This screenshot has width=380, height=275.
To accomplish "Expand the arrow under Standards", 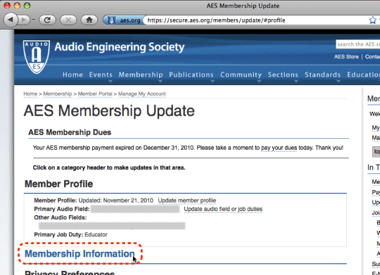I will (x=338, y=81).
